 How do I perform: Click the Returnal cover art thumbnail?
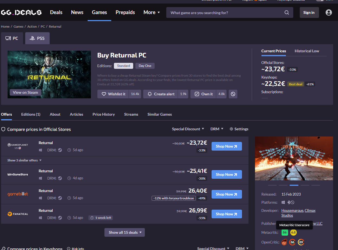click(x=49, y=74)
